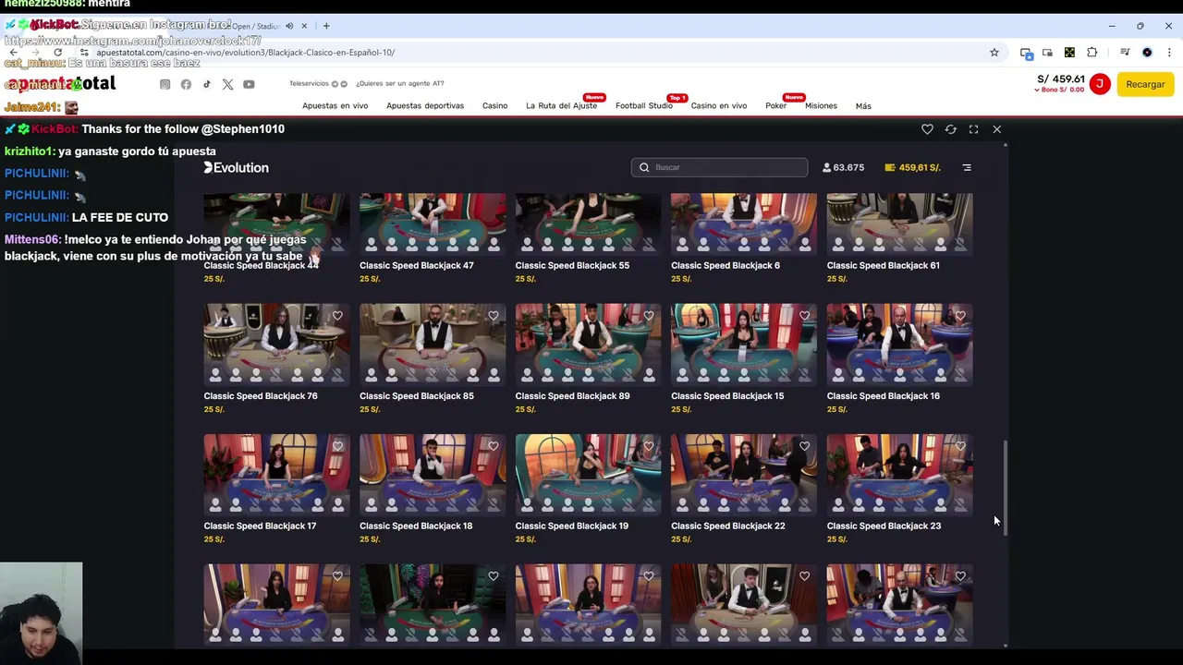Open the Apuestas deportivas menu
Image resolution: width=1183 pixels, height=665 pixels.
pyautogui.click(x=425, y=105)
